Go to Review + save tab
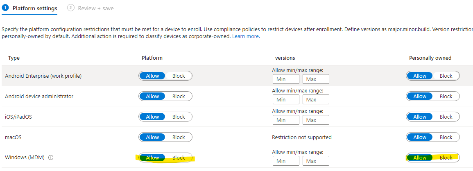The width and height of the screenshot is (473, 171). pyautogui.click(x=96, y=9)
